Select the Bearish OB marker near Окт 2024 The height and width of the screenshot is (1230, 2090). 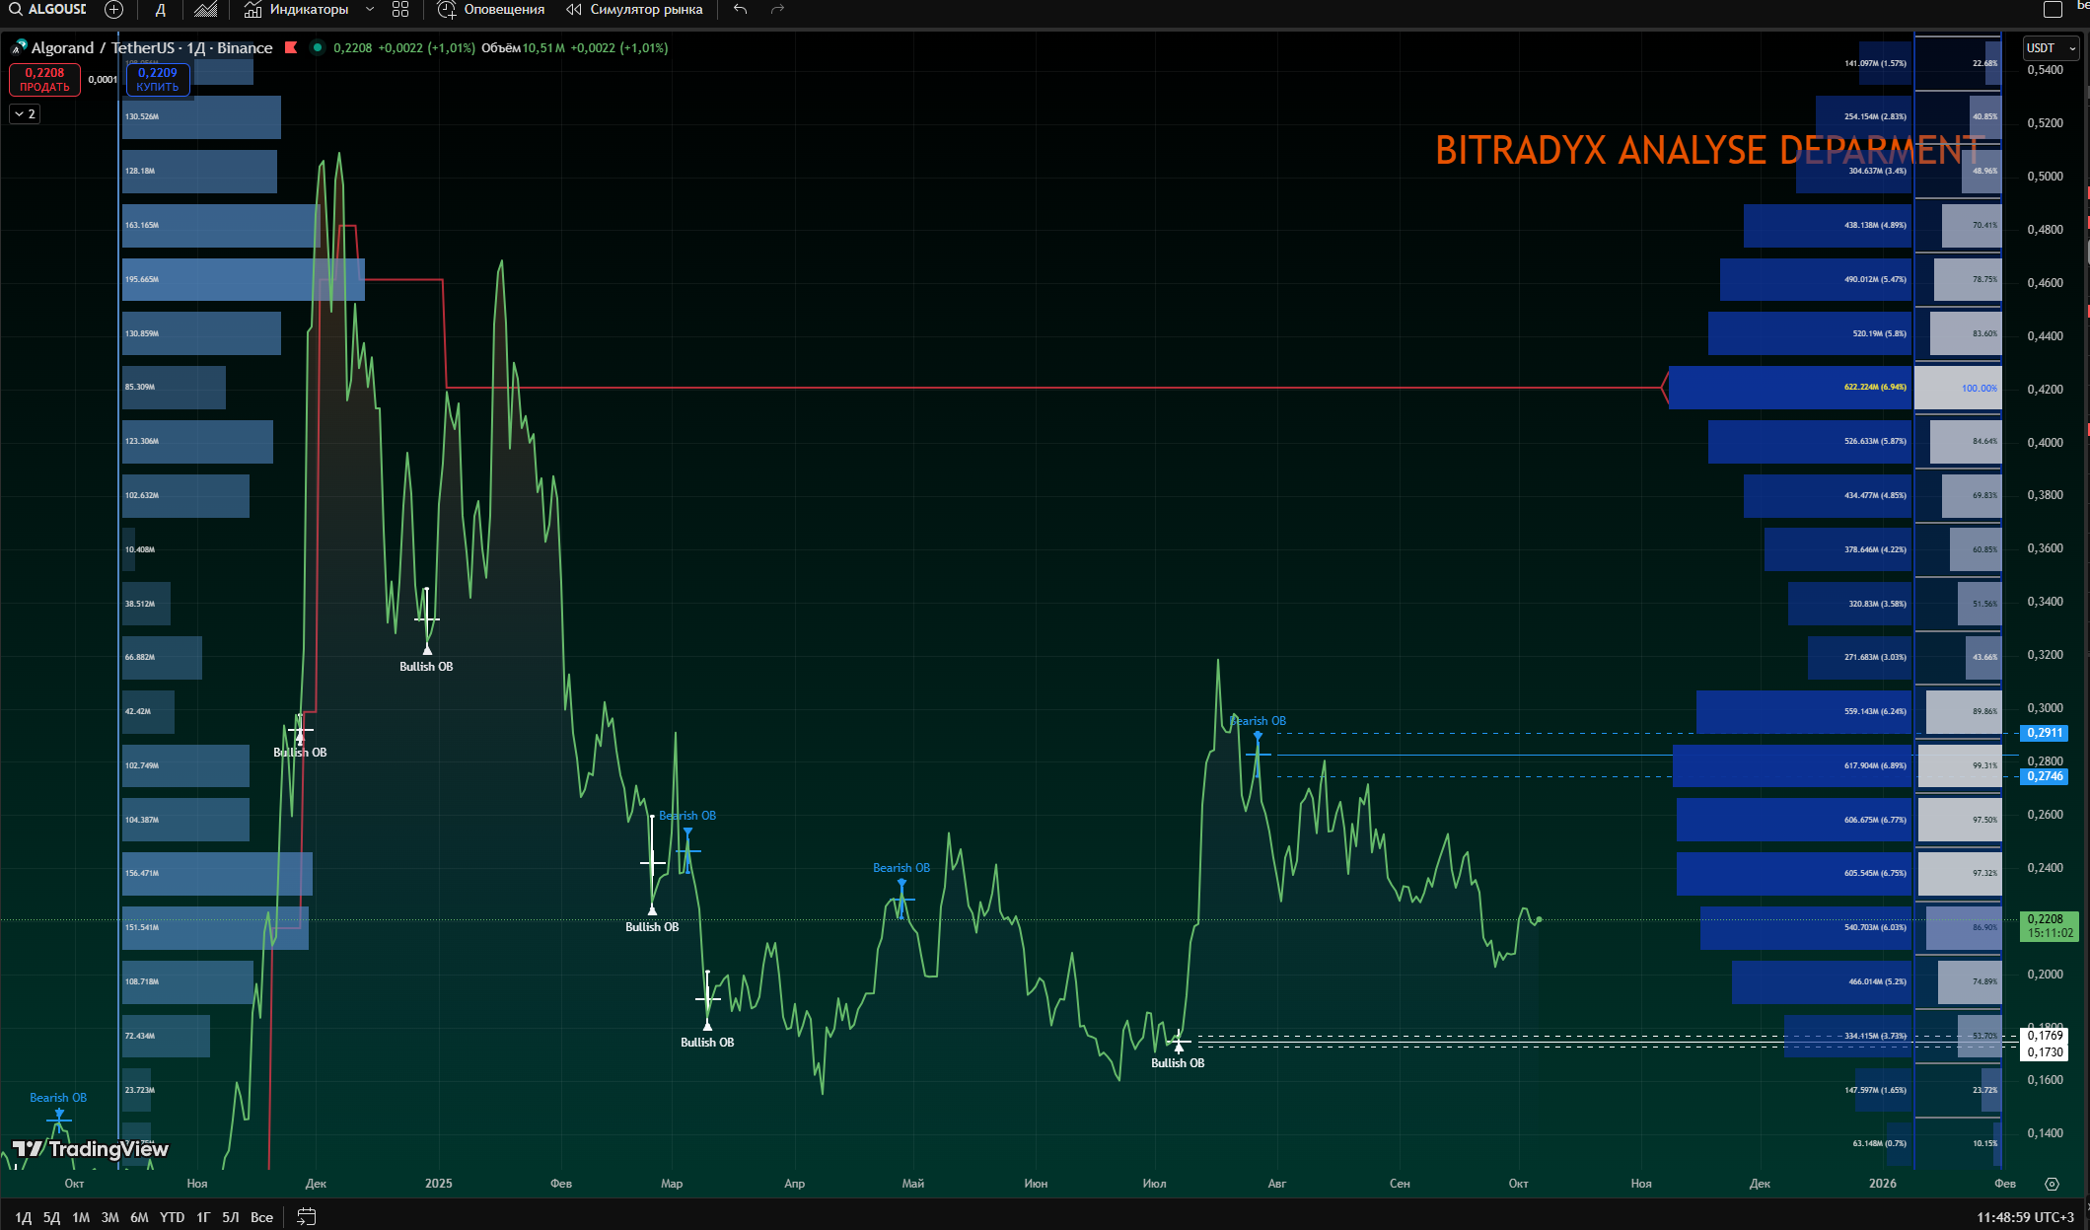pos(58,1098)
